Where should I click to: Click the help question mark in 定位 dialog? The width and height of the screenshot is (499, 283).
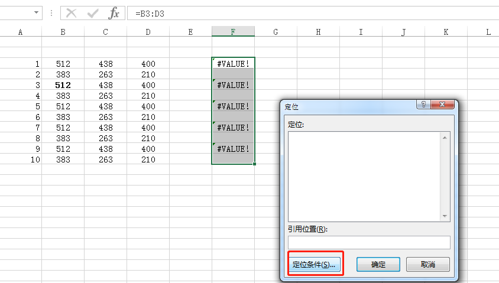(x=423, y=105)
